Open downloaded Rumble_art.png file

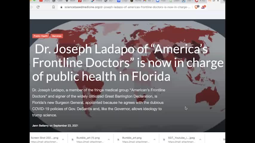point(132,138)
